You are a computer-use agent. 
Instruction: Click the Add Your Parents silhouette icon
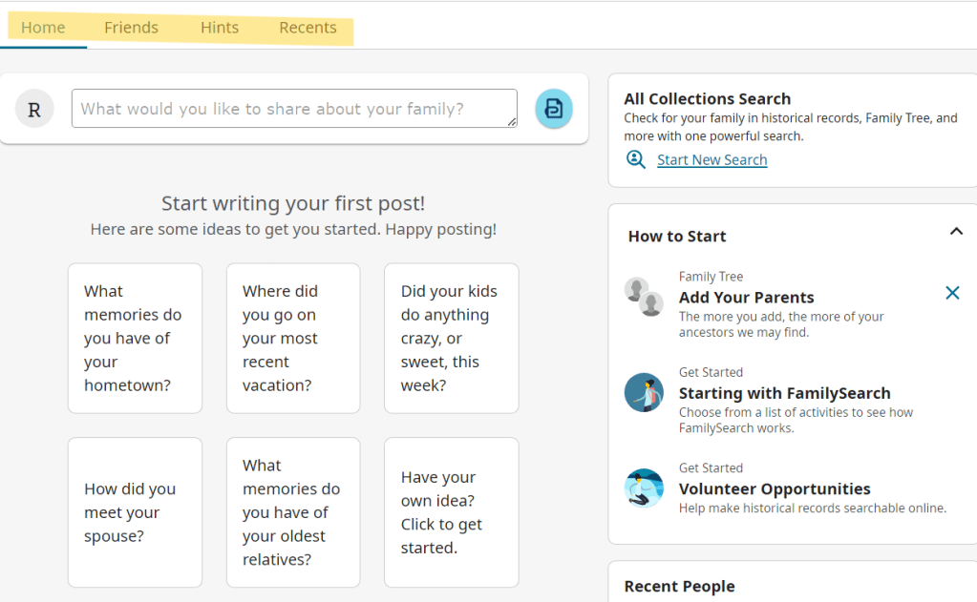(x=644, y=297)
